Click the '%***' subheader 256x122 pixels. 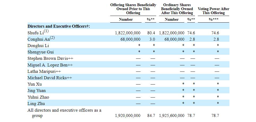click(x=214, y=20)
